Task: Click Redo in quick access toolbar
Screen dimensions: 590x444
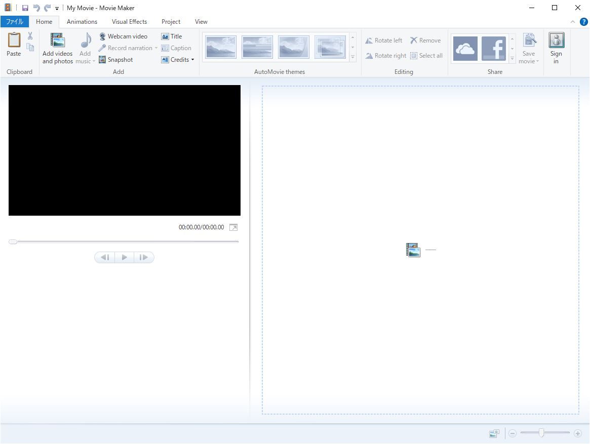Action: pos(48,8)
